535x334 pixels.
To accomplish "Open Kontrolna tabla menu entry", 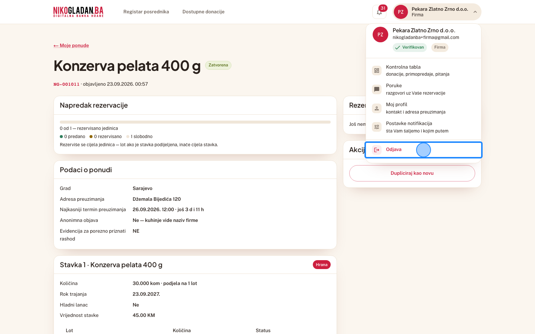I will point(424,71).
